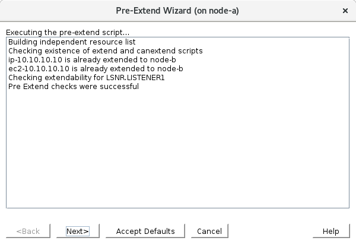Click the Next> button
Image resolution: width=356 pixels, height=244 pixels.
[x=77, y=231]
